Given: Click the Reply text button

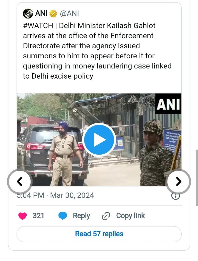Looking at the screenshot, I should pos(81,216).
